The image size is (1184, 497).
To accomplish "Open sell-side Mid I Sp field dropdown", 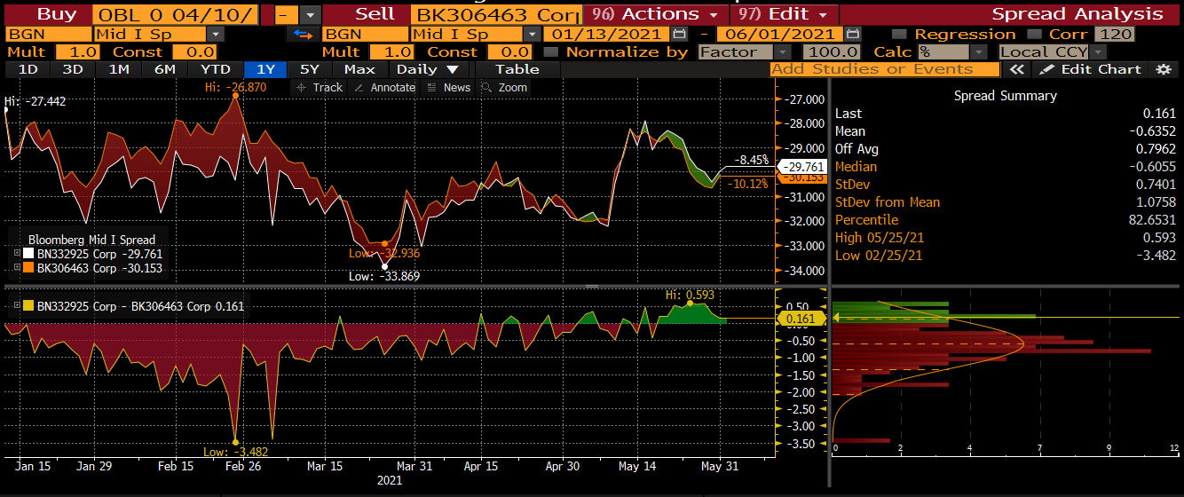I will pos(531,34).
